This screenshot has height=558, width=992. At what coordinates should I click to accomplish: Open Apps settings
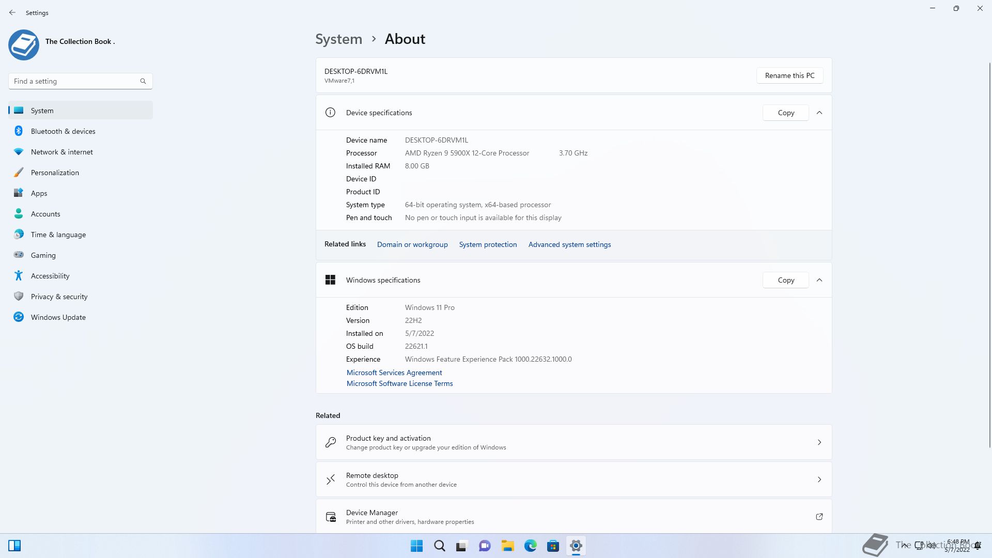(x=81, y=193)
